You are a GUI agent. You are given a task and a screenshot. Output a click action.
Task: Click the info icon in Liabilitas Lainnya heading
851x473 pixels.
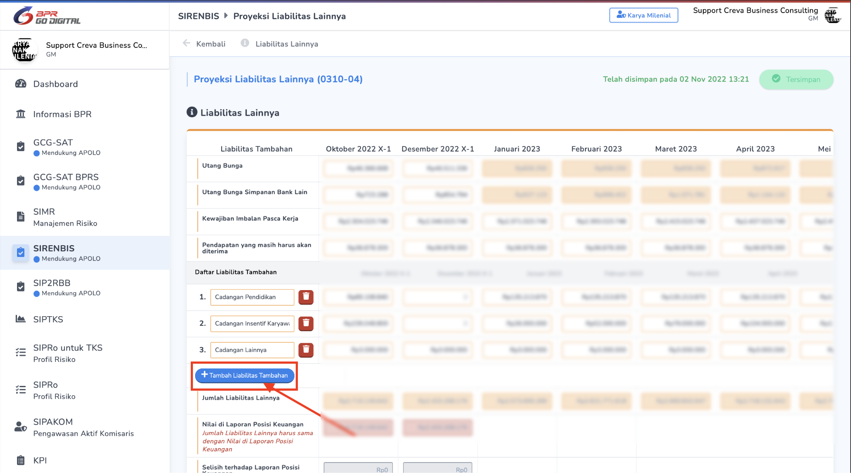click(192, 112)
